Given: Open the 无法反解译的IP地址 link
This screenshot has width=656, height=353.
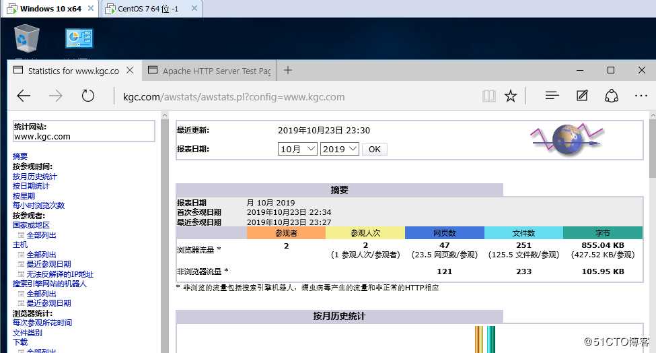Looking at the screenshot, I should pos(61,274).
